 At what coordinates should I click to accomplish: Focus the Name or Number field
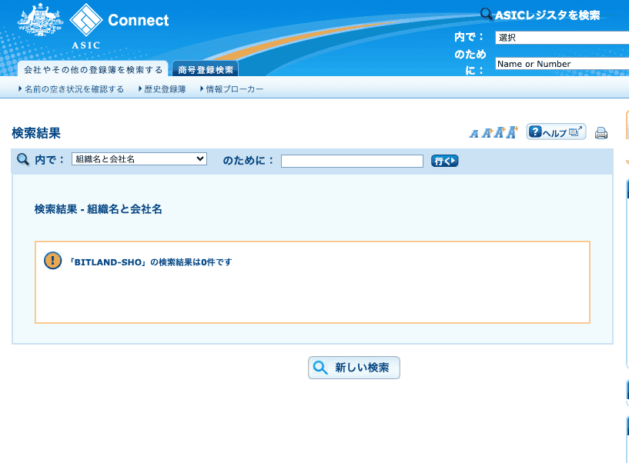(x=562, y=64)
